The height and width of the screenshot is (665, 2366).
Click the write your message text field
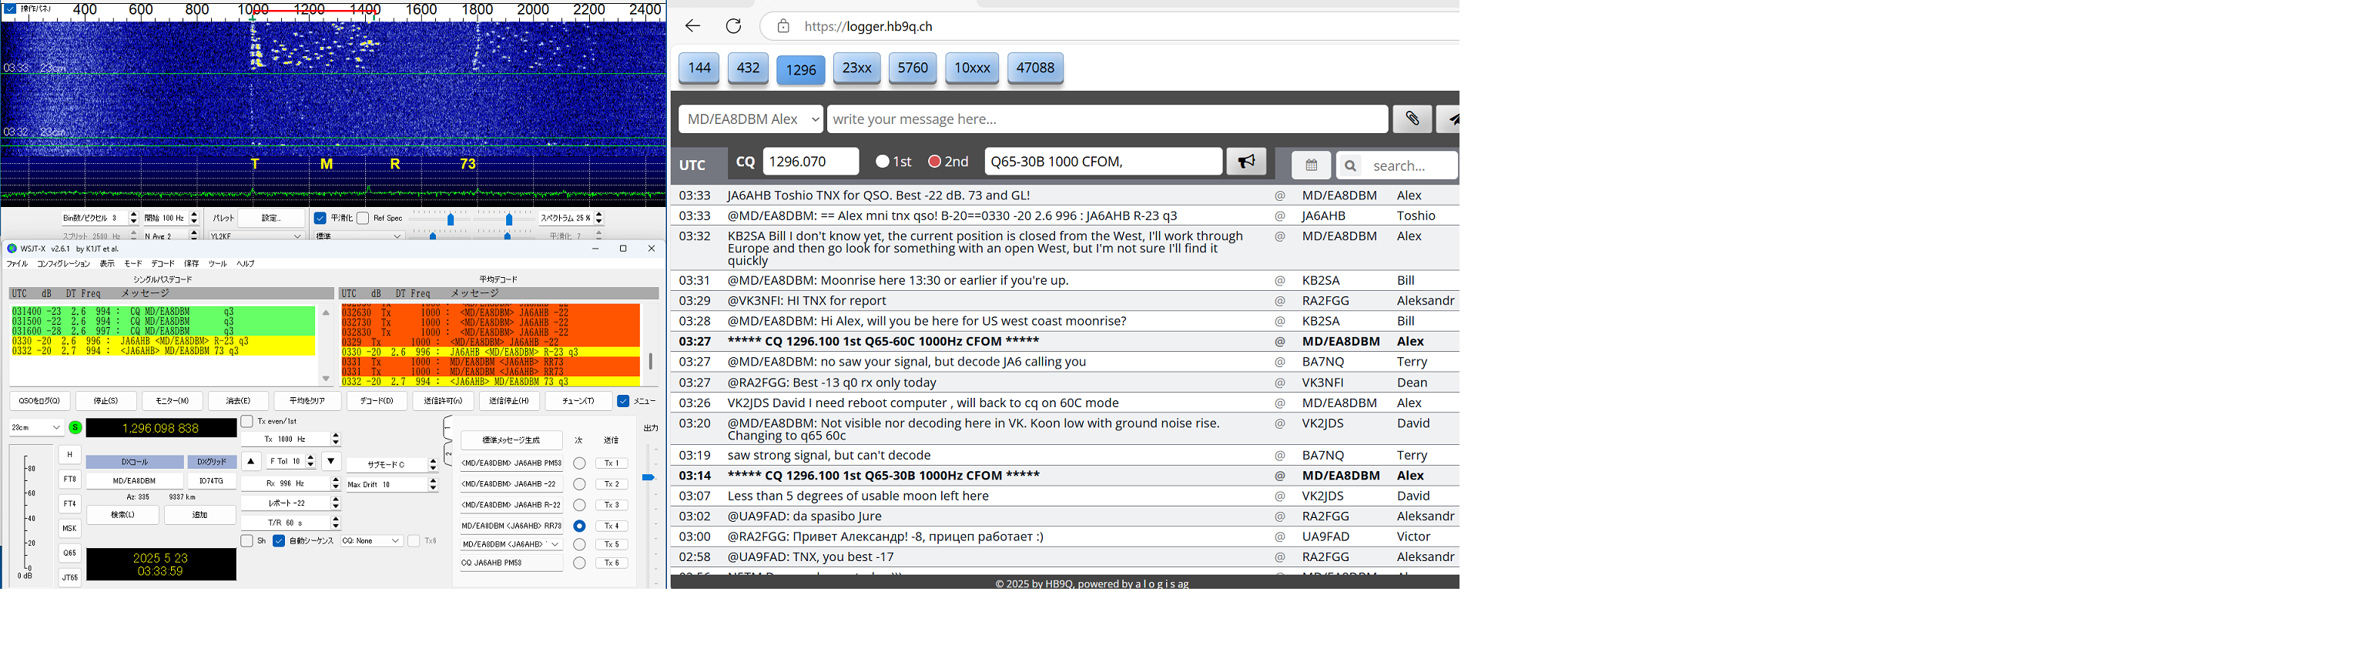[x=1107, y=119]
